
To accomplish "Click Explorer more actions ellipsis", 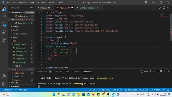I will point(31,8).
